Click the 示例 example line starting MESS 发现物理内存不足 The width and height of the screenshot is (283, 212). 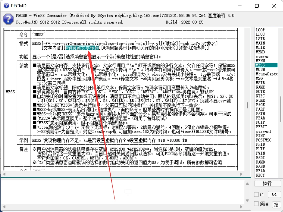(x=109, y=140)
